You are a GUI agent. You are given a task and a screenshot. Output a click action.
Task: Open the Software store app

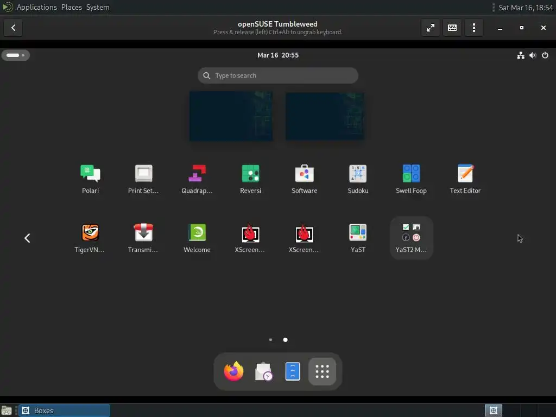click(x=304, y=179)
